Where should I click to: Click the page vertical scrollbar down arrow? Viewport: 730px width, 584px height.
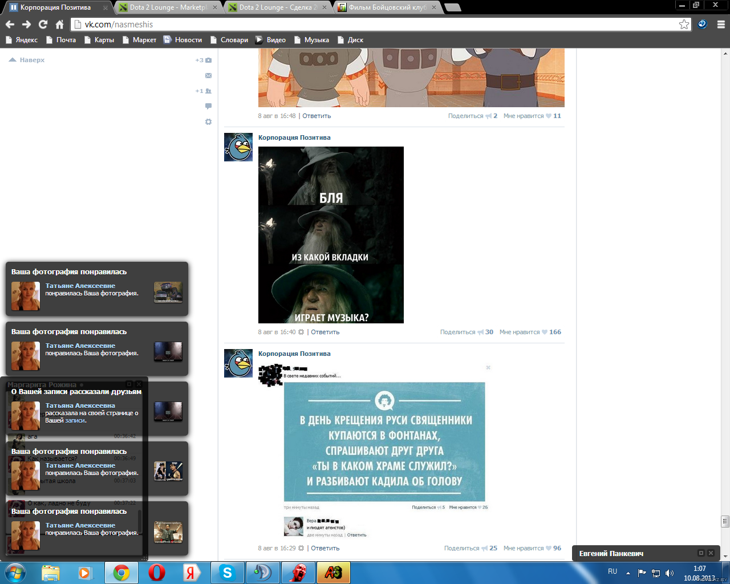click(x=725, y=556)
